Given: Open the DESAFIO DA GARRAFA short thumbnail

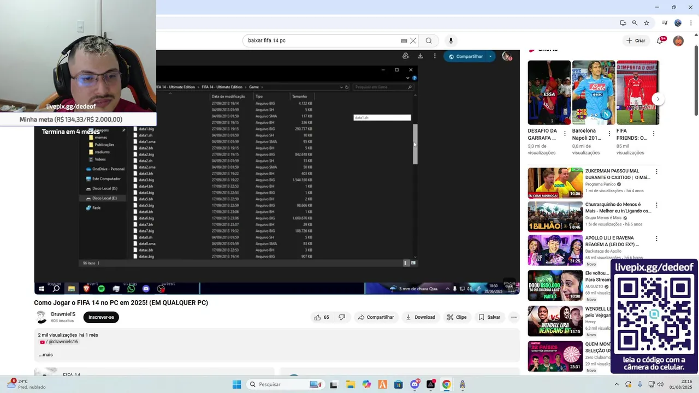Looking at the screenshot, I should pyautogui.click(x=549, y=92).
